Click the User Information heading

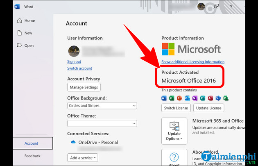(85, 38)
